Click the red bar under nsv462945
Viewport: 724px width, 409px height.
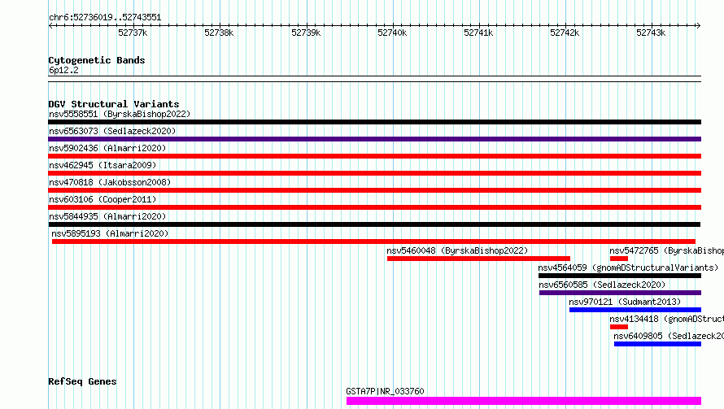point(374,173)
